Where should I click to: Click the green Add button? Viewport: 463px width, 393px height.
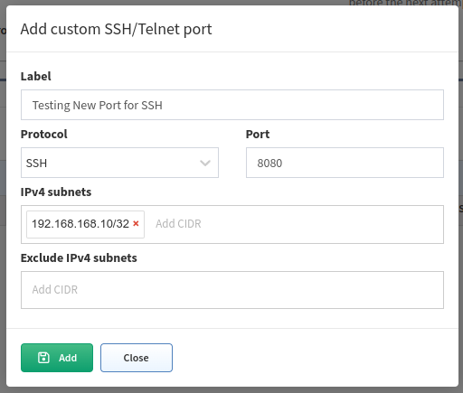(57, 358)
